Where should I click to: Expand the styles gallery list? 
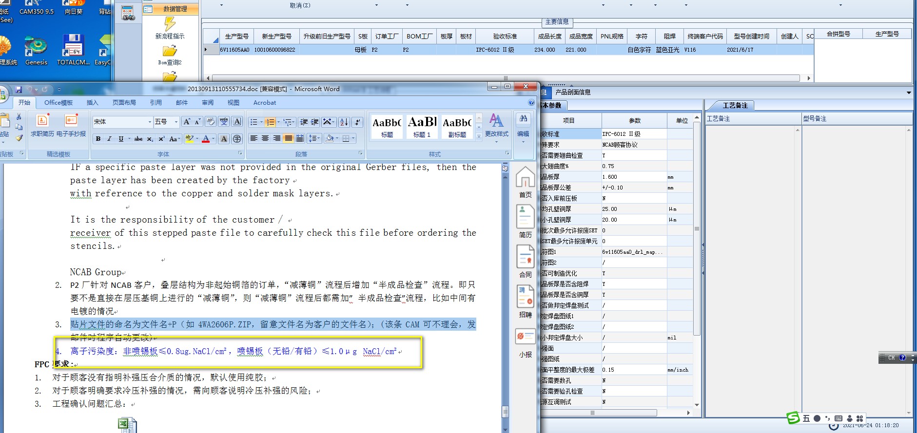(479, 137)
